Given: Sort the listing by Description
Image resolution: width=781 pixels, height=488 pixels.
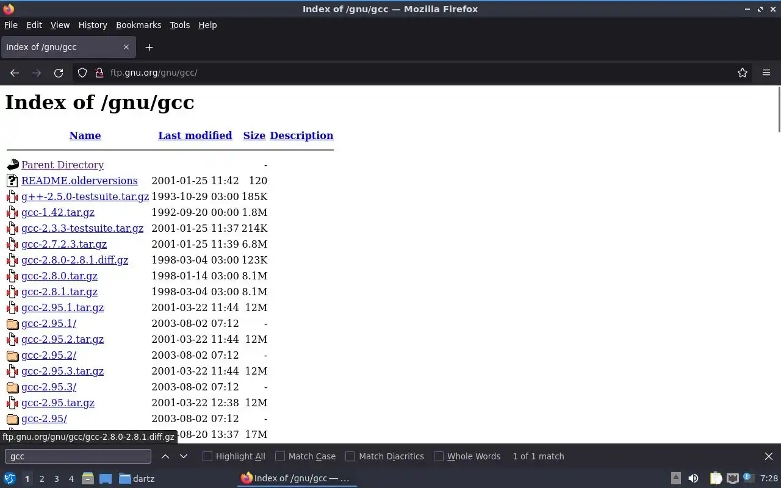Looking at the screenshot, I should [x=301, y=135].
